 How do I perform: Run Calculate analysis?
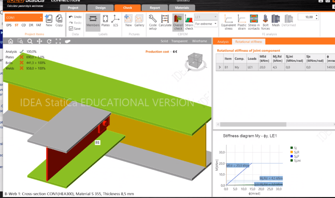pos(165,21)
